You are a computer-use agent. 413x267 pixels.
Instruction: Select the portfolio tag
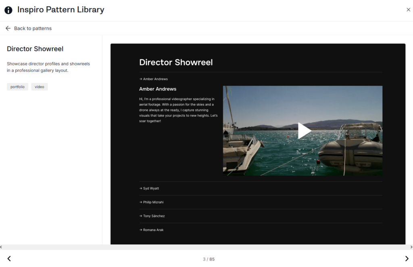click(x=17, y=87)
